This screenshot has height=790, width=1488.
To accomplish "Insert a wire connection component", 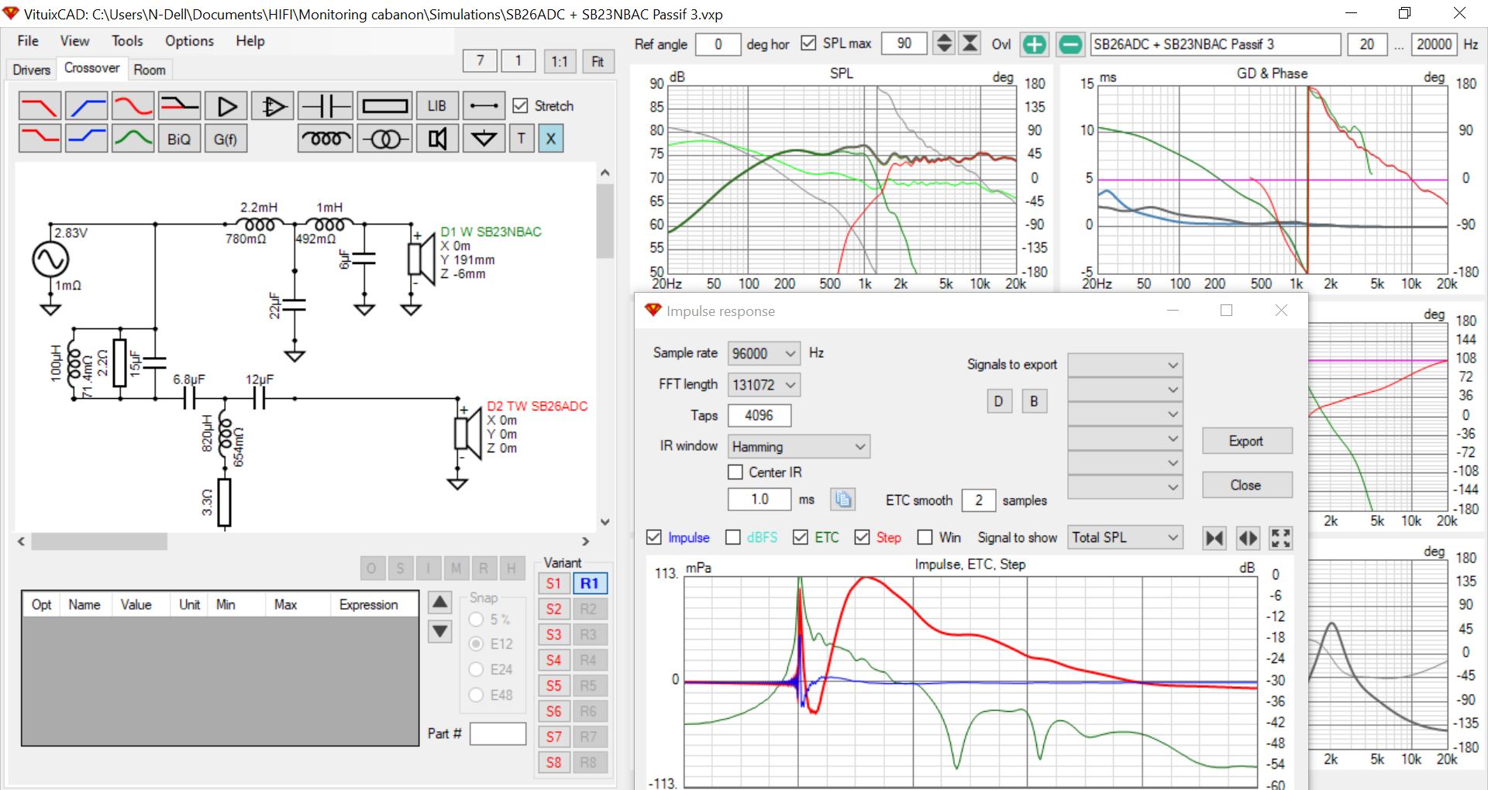I will pyautogui.click(x=484, y=106).
